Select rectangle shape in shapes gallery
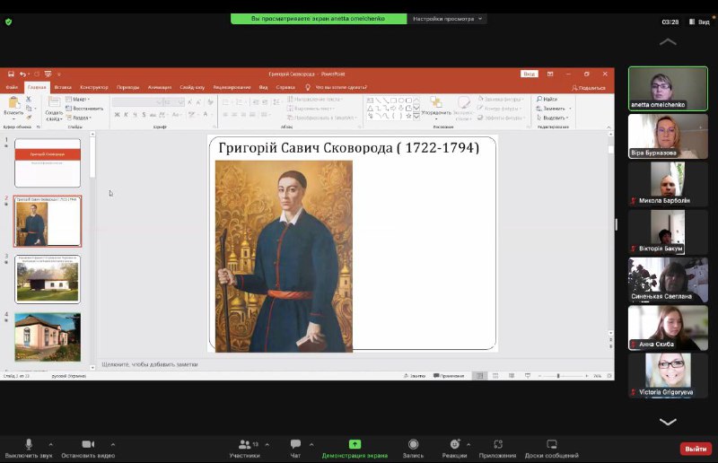The width and height of the screenshot is (718, 463). click(393, 100)
